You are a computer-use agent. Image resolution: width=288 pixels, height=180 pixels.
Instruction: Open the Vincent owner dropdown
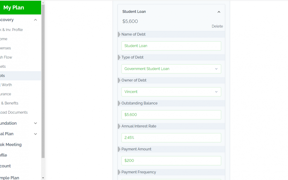(x=171, y=92)
